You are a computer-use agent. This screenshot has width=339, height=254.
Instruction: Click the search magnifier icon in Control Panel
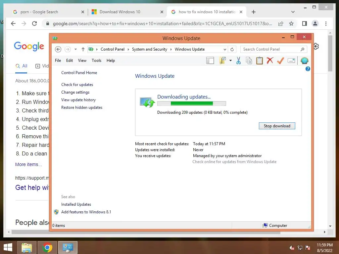pyautogui.click(x=303, y=50)
